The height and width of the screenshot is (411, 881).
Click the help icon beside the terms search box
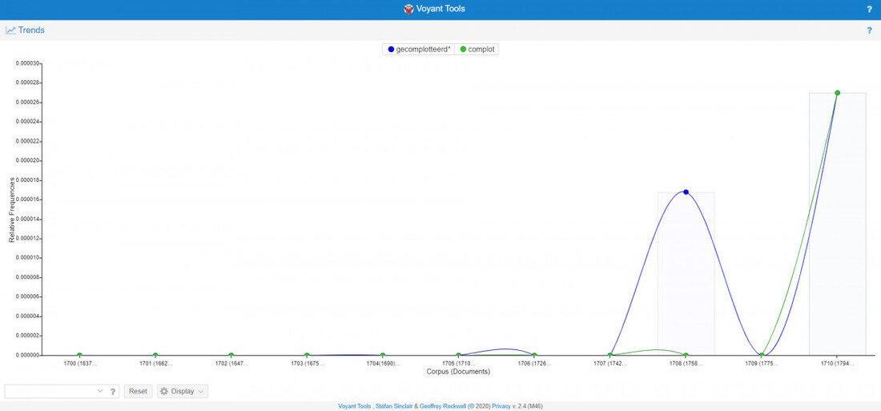tap(112, 391)
